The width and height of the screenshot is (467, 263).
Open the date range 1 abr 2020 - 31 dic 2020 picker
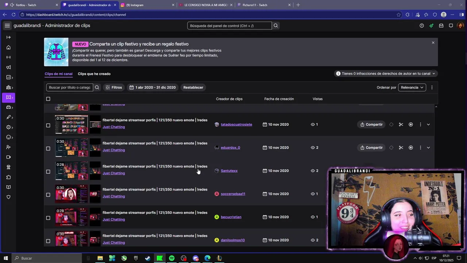(x=152, y=87)
